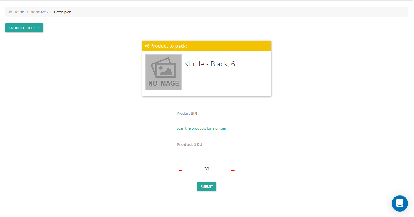Focus the Product SKU input field
Screen dimensions: 414x217
[x=207, y=145]
